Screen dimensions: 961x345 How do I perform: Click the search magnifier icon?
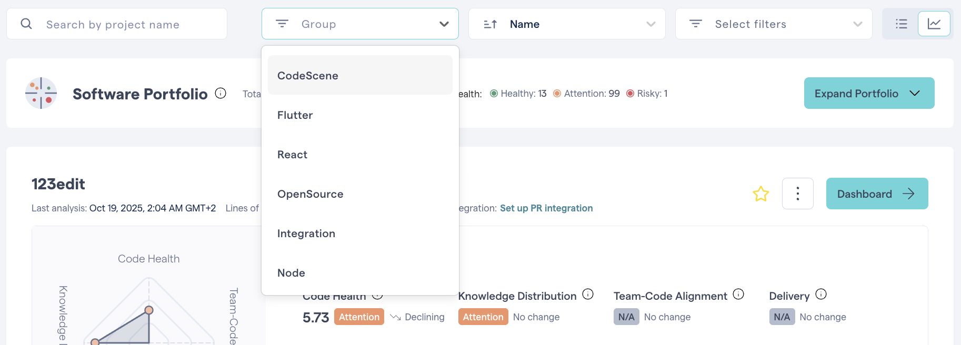point(26,24)
